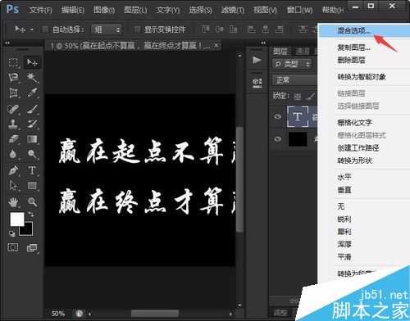Select the Lasso tool
The image size is (410, 321).
click(13, 78)
